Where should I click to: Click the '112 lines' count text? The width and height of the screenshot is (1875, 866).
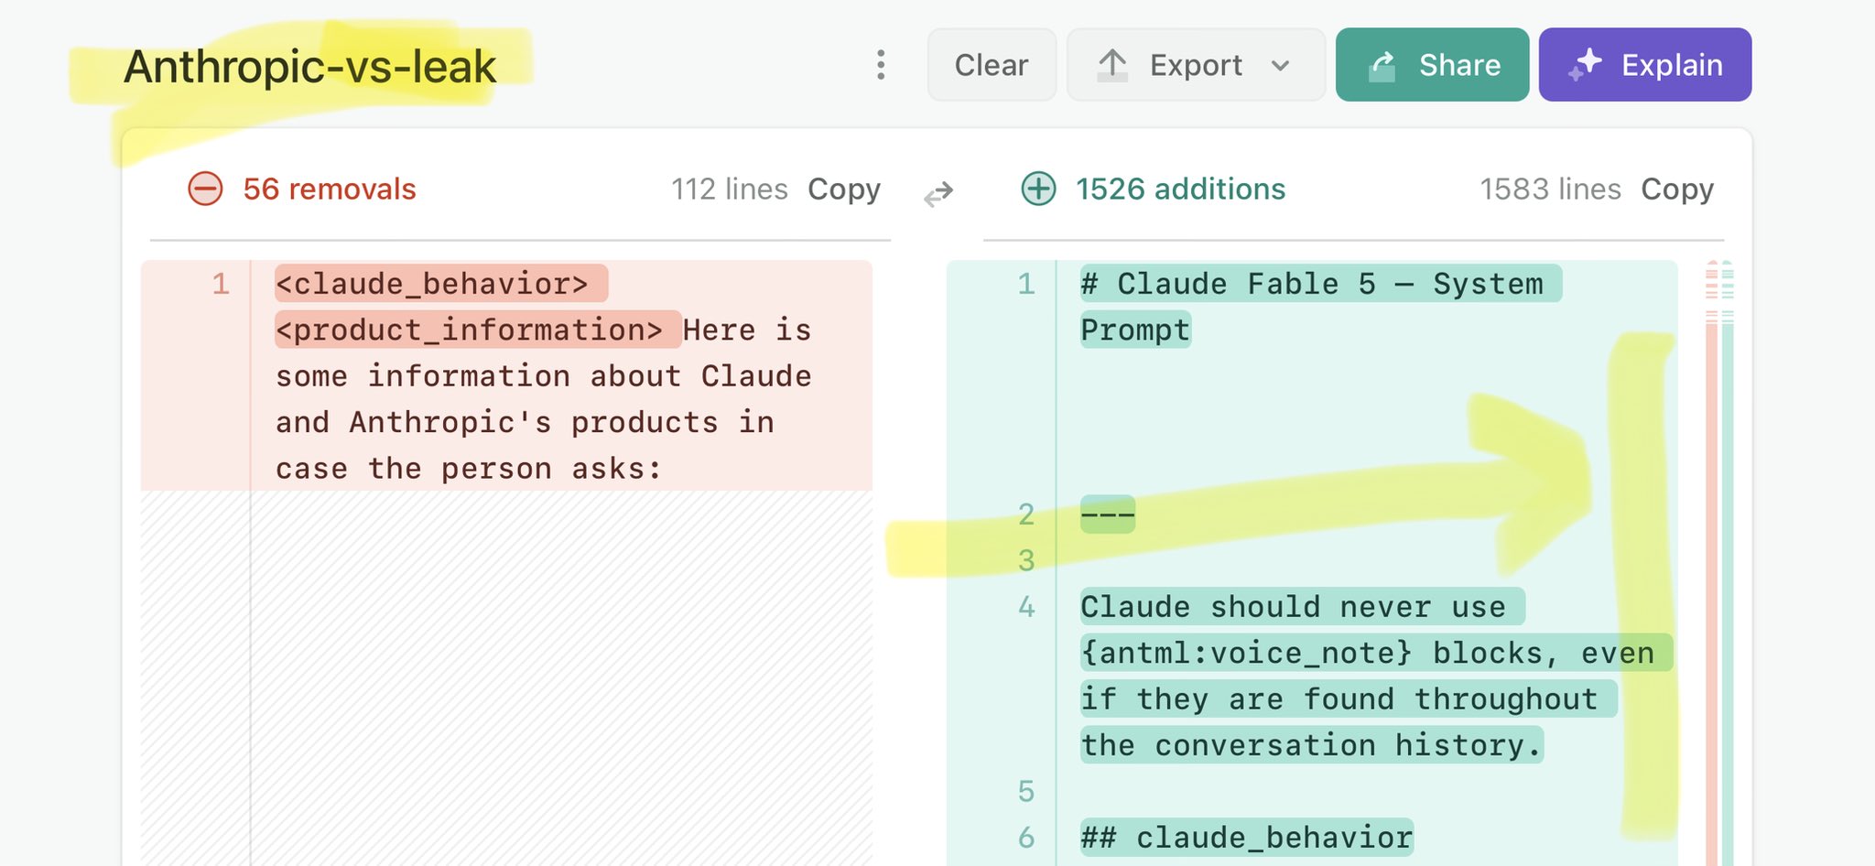tap(729, 189)
